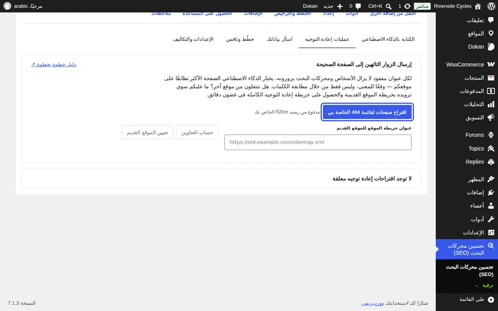Open the SEO submenu item in sidebar

tap(469, 271)
